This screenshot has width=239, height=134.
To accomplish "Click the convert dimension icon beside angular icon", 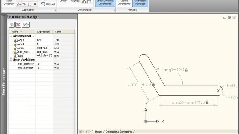I will tap(90, 2).
